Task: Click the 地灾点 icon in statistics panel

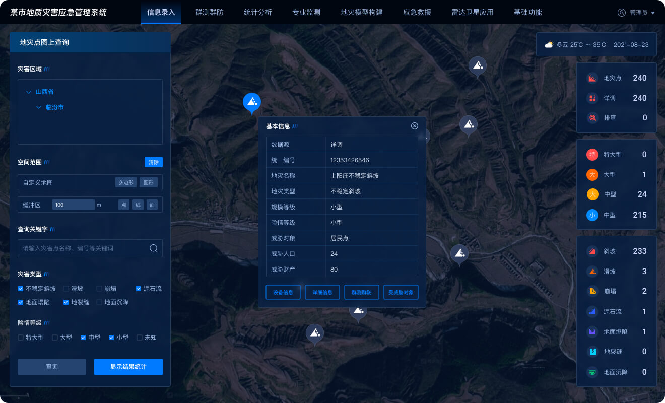Action: [x=592, y=78]
